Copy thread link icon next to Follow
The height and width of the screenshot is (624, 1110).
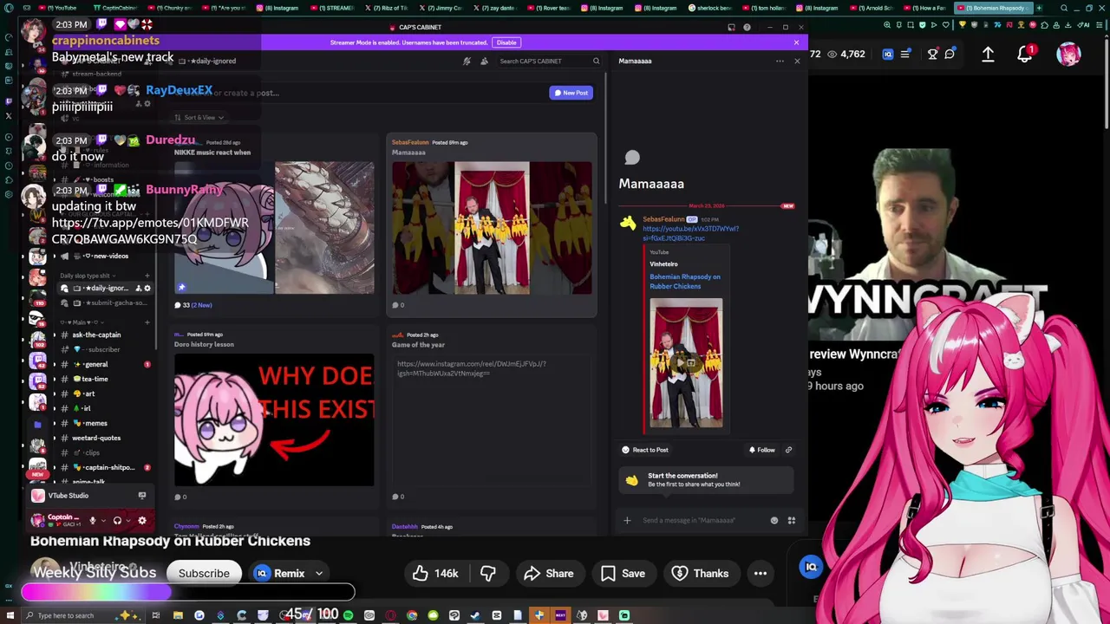[788, 450]
